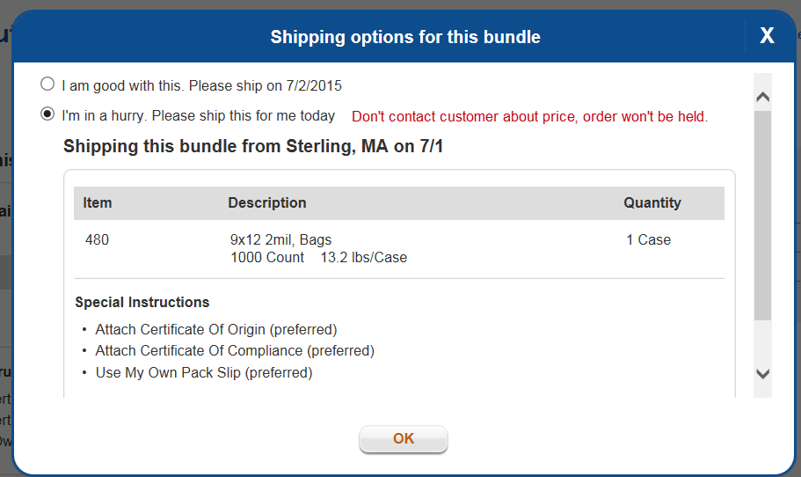Screen dimensions: 801x477
Task: Close the shipping options dialog with X
Action: (x=767, y=36)
